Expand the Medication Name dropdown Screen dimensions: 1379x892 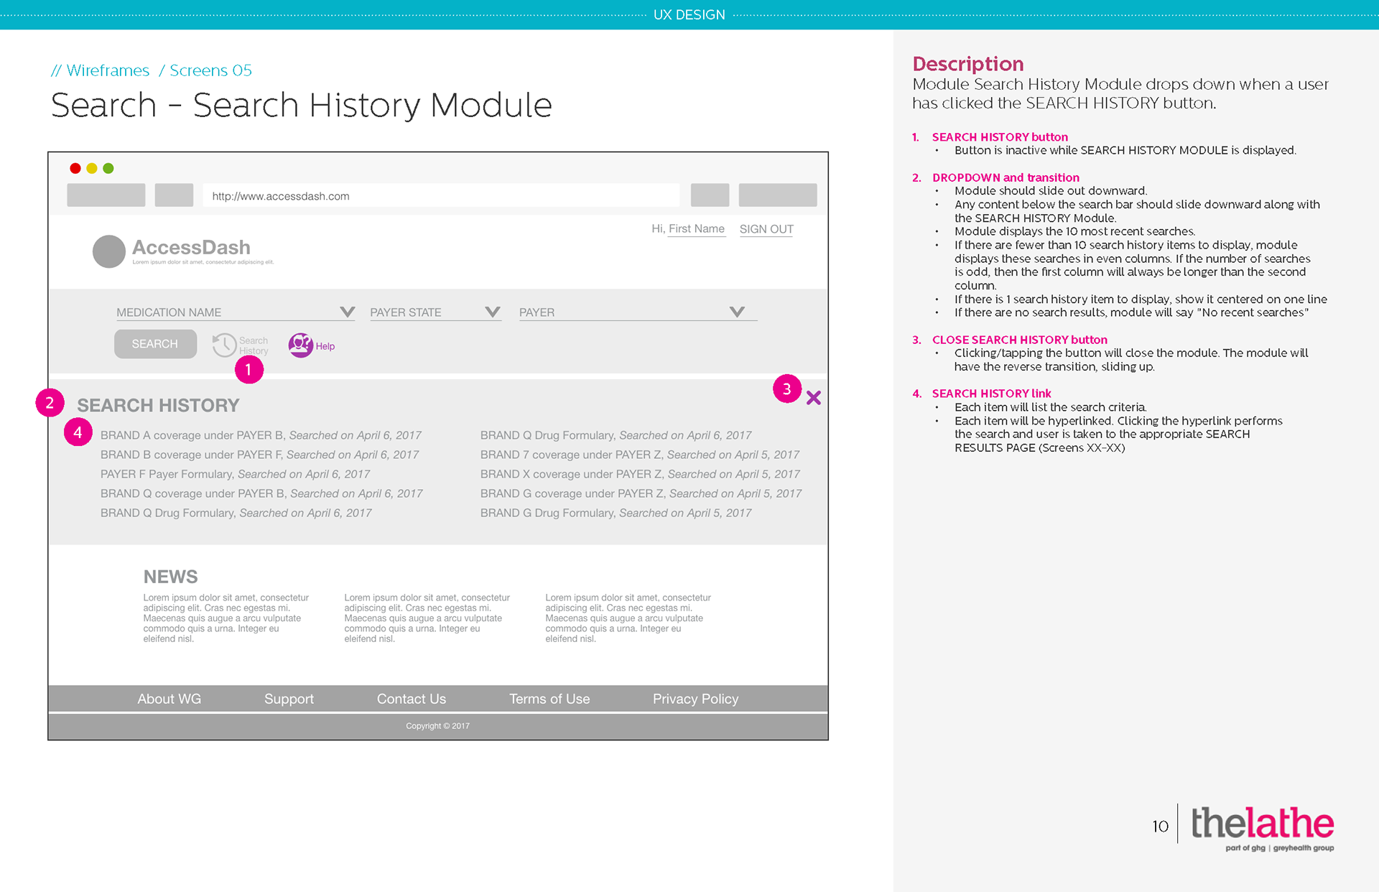click(x=347, y=312)
